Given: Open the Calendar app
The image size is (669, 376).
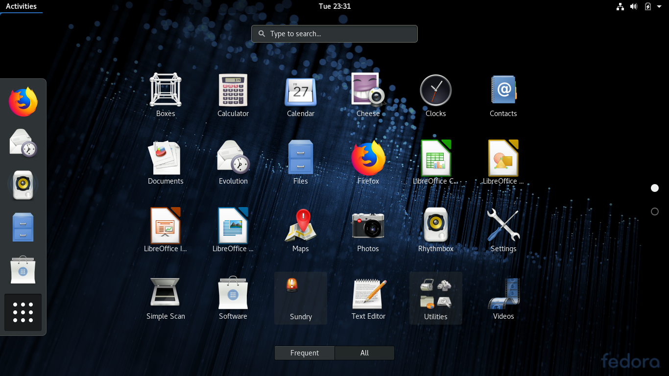Looking at the screenshot, I should [301, 95].
